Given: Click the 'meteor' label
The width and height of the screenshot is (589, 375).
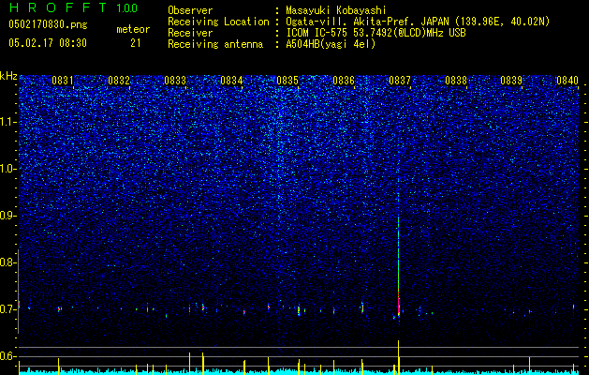Looking at the screenshot, I should (x=133, y=29).
